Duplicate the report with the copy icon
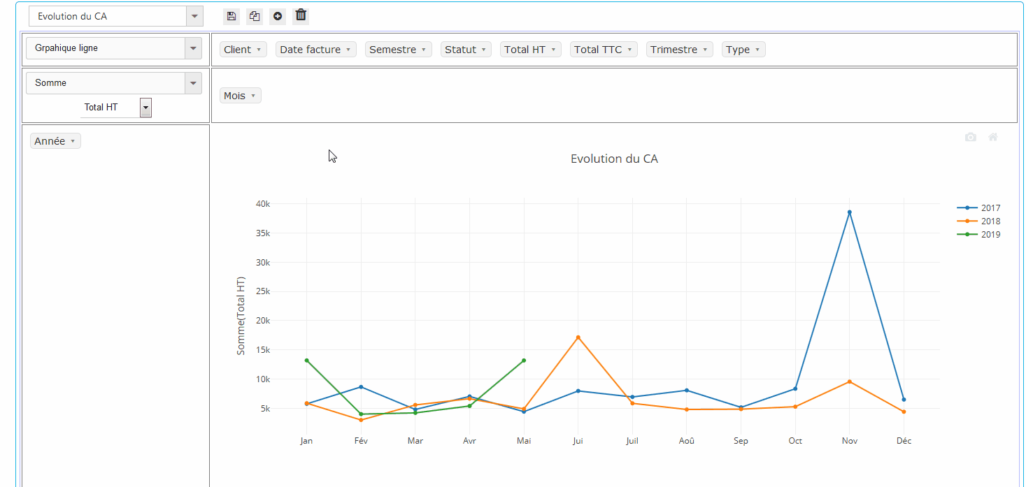 tap(255, 16)
